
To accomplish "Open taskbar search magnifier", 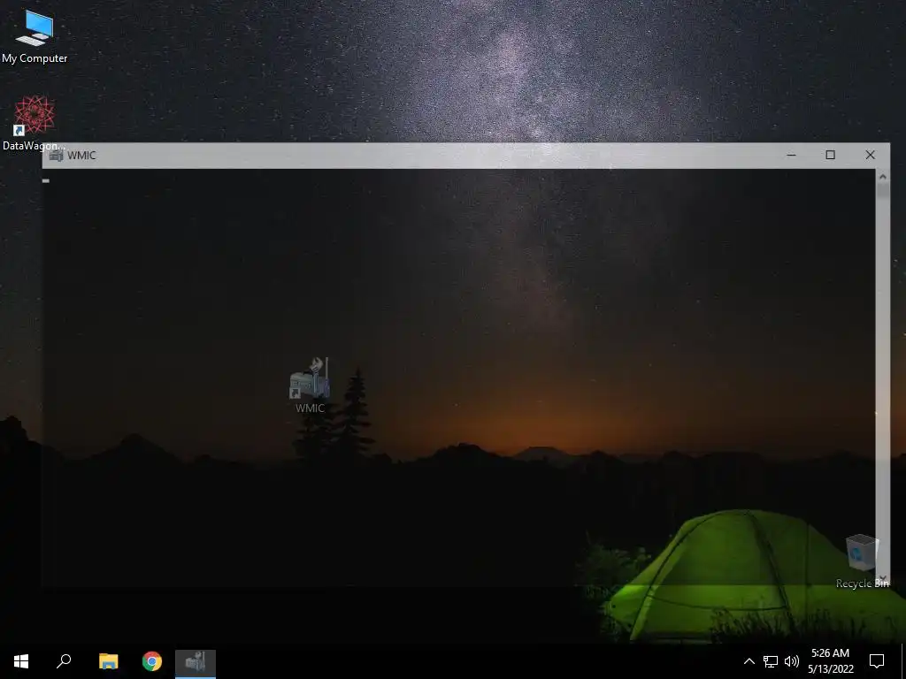I will pyautogui.click(x=64, y=661).
